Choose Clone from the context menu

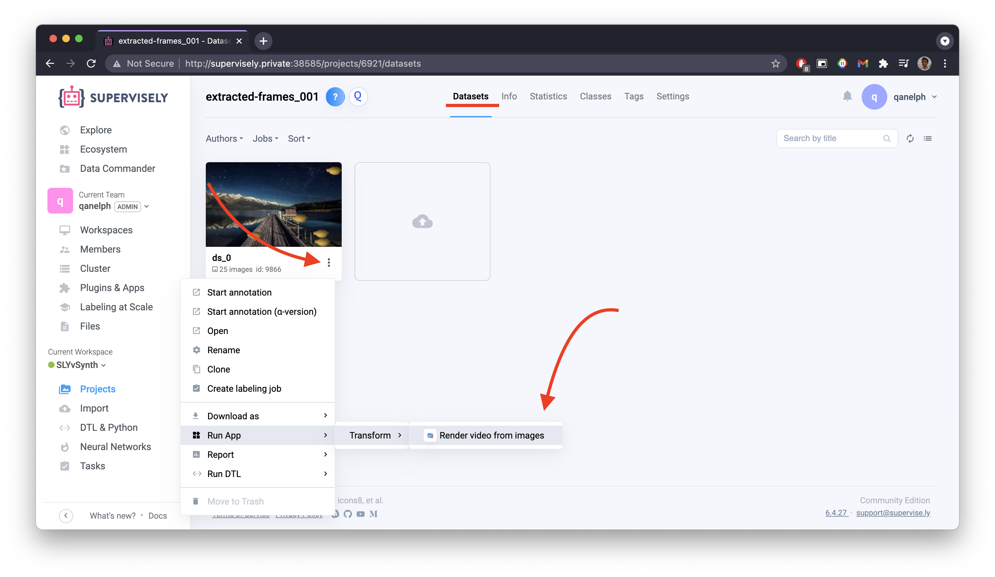pos(218,369)
